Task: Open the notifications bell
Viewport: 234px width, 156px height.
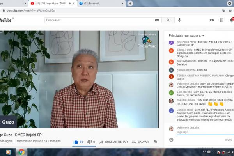Action: [231, 20]
